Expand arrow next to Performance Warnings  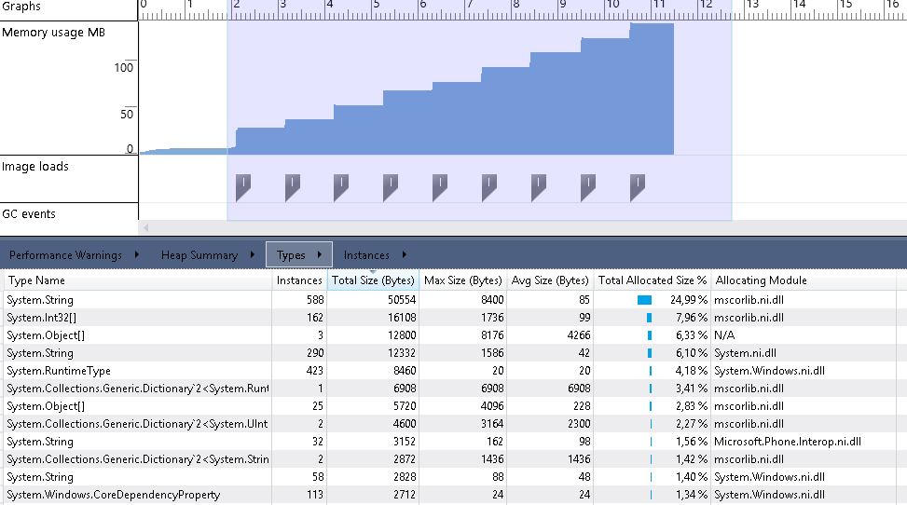[x=136, y=254]
